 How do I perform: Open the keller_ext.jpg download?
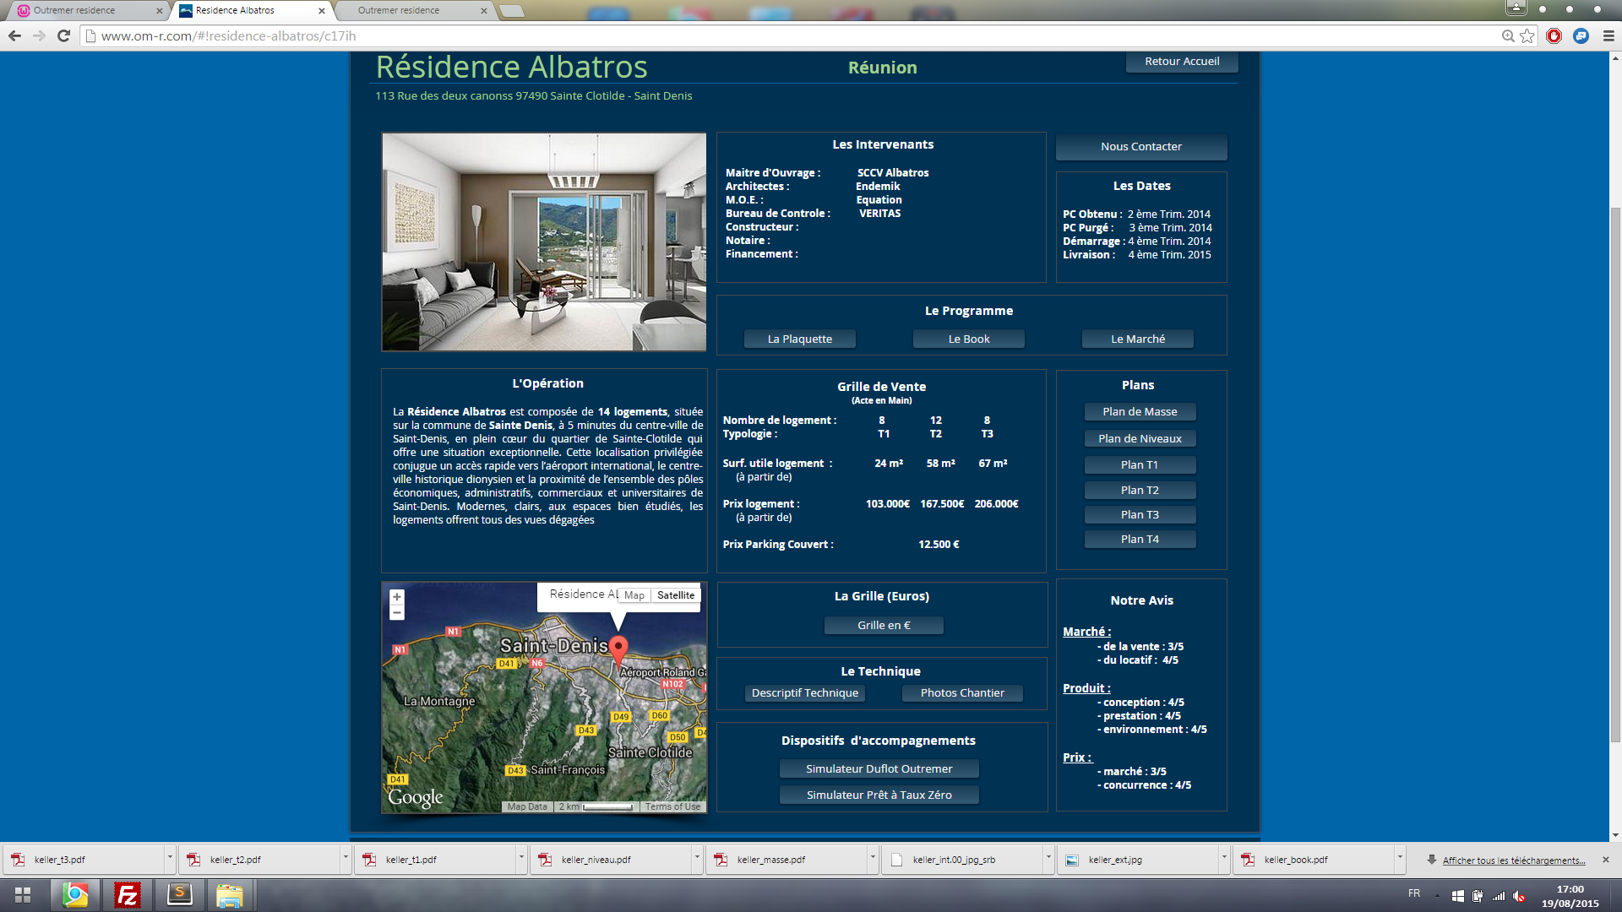tap(1138, 860)
